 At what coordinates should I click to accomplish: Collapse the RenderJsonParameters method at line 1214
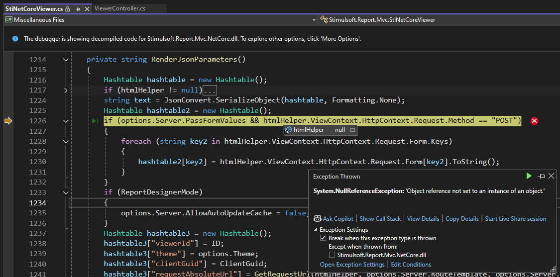[65, 60]
